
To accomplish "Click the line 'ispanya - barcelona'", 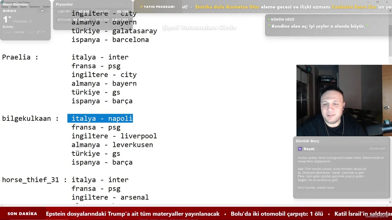I will 110,40.
